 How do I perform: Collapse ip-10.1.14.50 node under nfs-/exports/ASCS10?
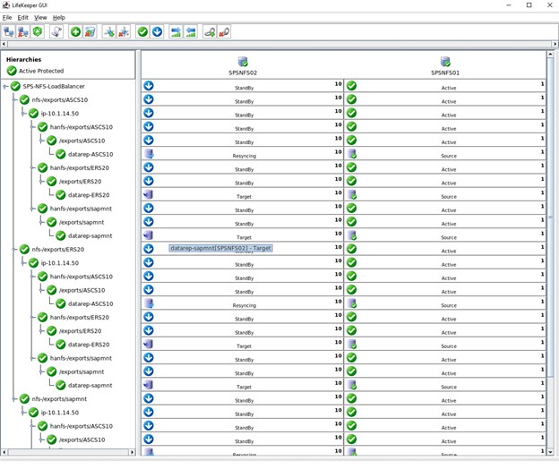click(x=24, y=114)
